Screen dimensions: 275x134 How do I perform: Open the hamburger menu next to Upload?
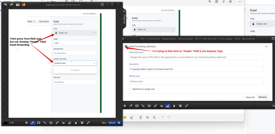119,123
